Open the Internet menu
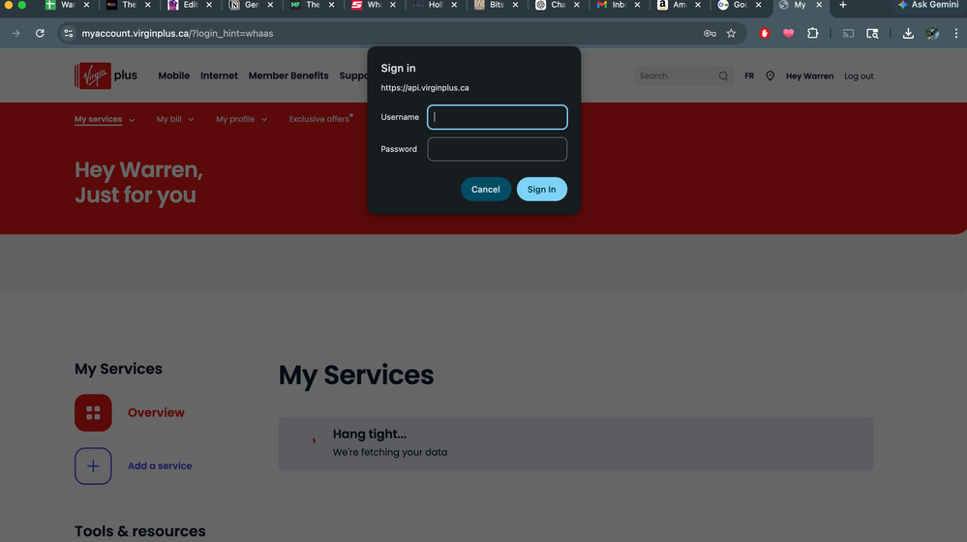The image size is (967, 542). 219,75
